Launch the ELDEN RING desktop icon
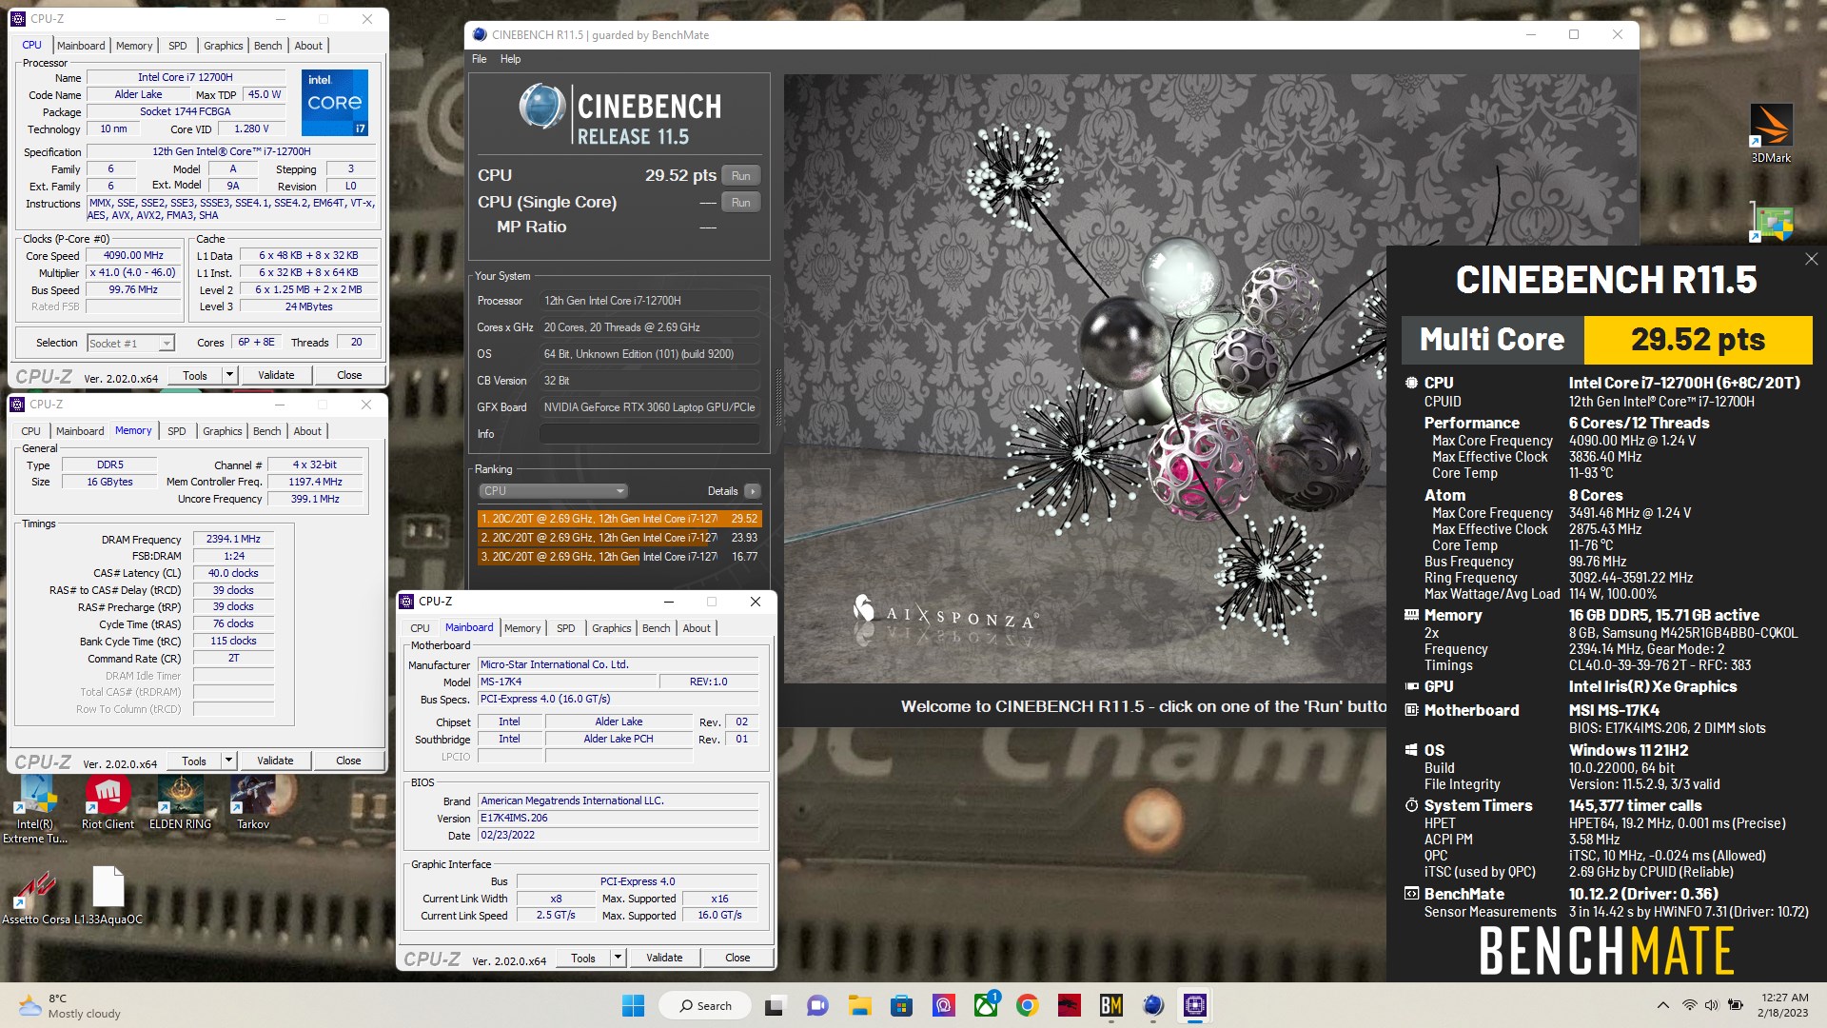Viewport: 1827px width, 1028px height. click(x=180, y=802)
